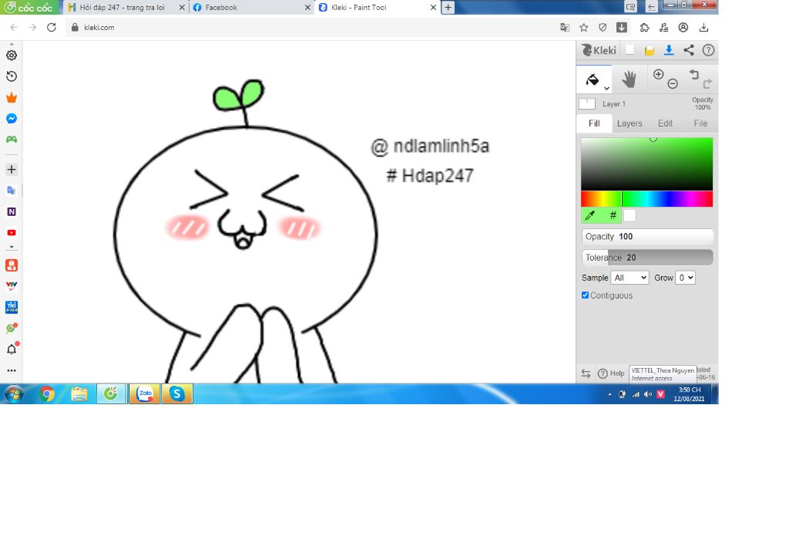Image resolution: width=789 pixels, height=540 pixels.
Task: Bookmark this page with the star
Action: [x=584, y=27]
